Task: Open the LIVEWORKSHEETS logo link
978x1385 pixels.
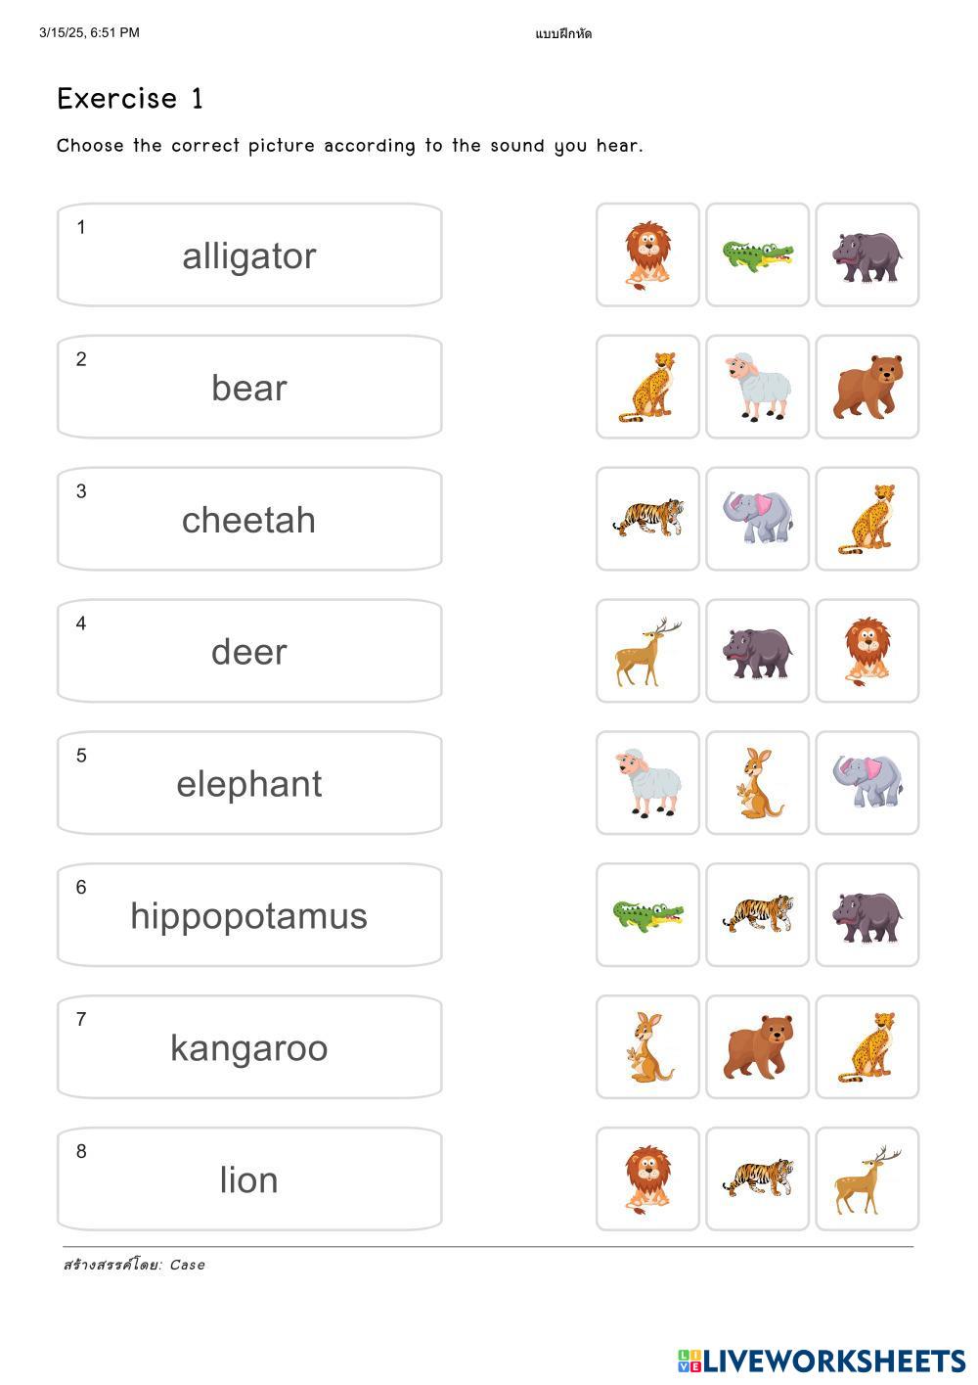Action: tap(822, 1361)
